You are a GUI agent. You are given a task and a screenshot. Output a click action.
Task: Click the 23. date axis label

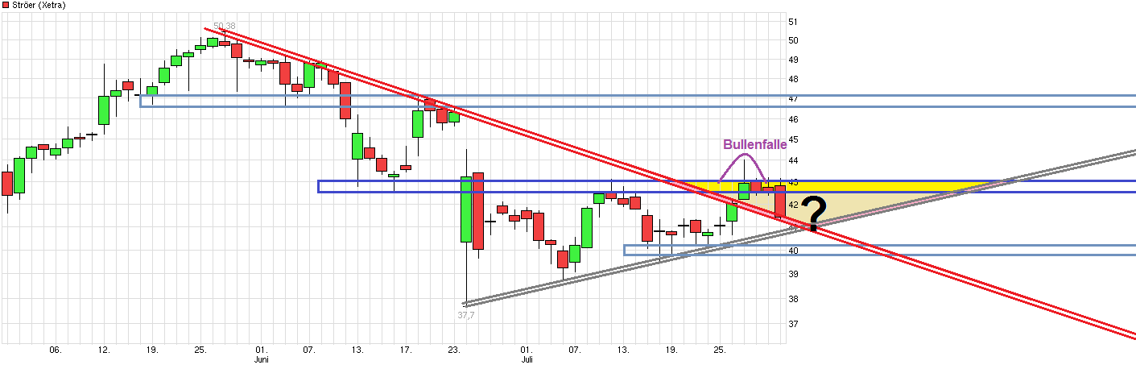point(455,350)
